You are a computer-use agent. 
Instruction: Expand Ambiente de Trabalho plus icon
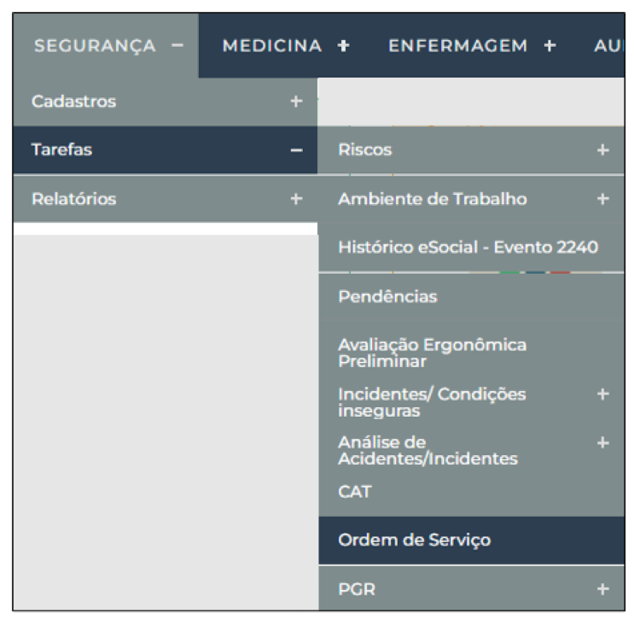click(603, 199)
